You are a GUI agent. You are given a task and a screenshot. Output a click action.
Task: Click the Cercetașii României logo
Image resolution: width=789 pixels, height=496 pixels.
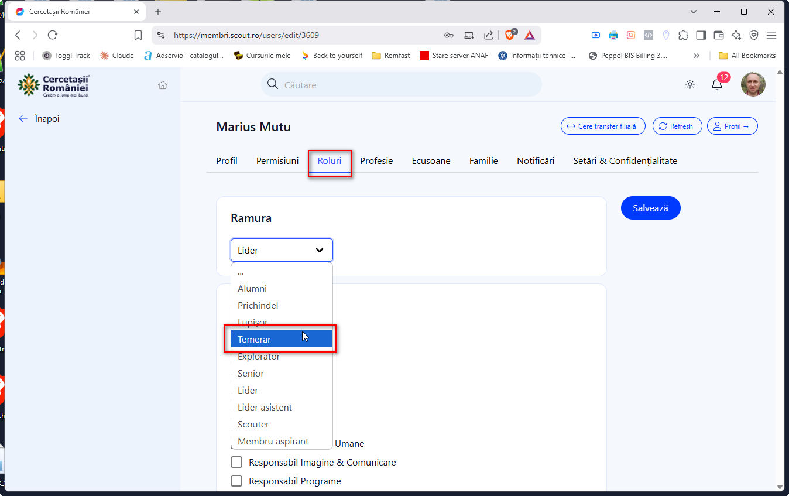54,85
